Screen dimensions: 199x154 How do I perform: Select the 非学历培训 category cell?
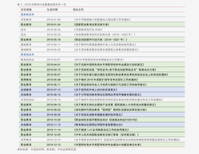click(27, 100)
